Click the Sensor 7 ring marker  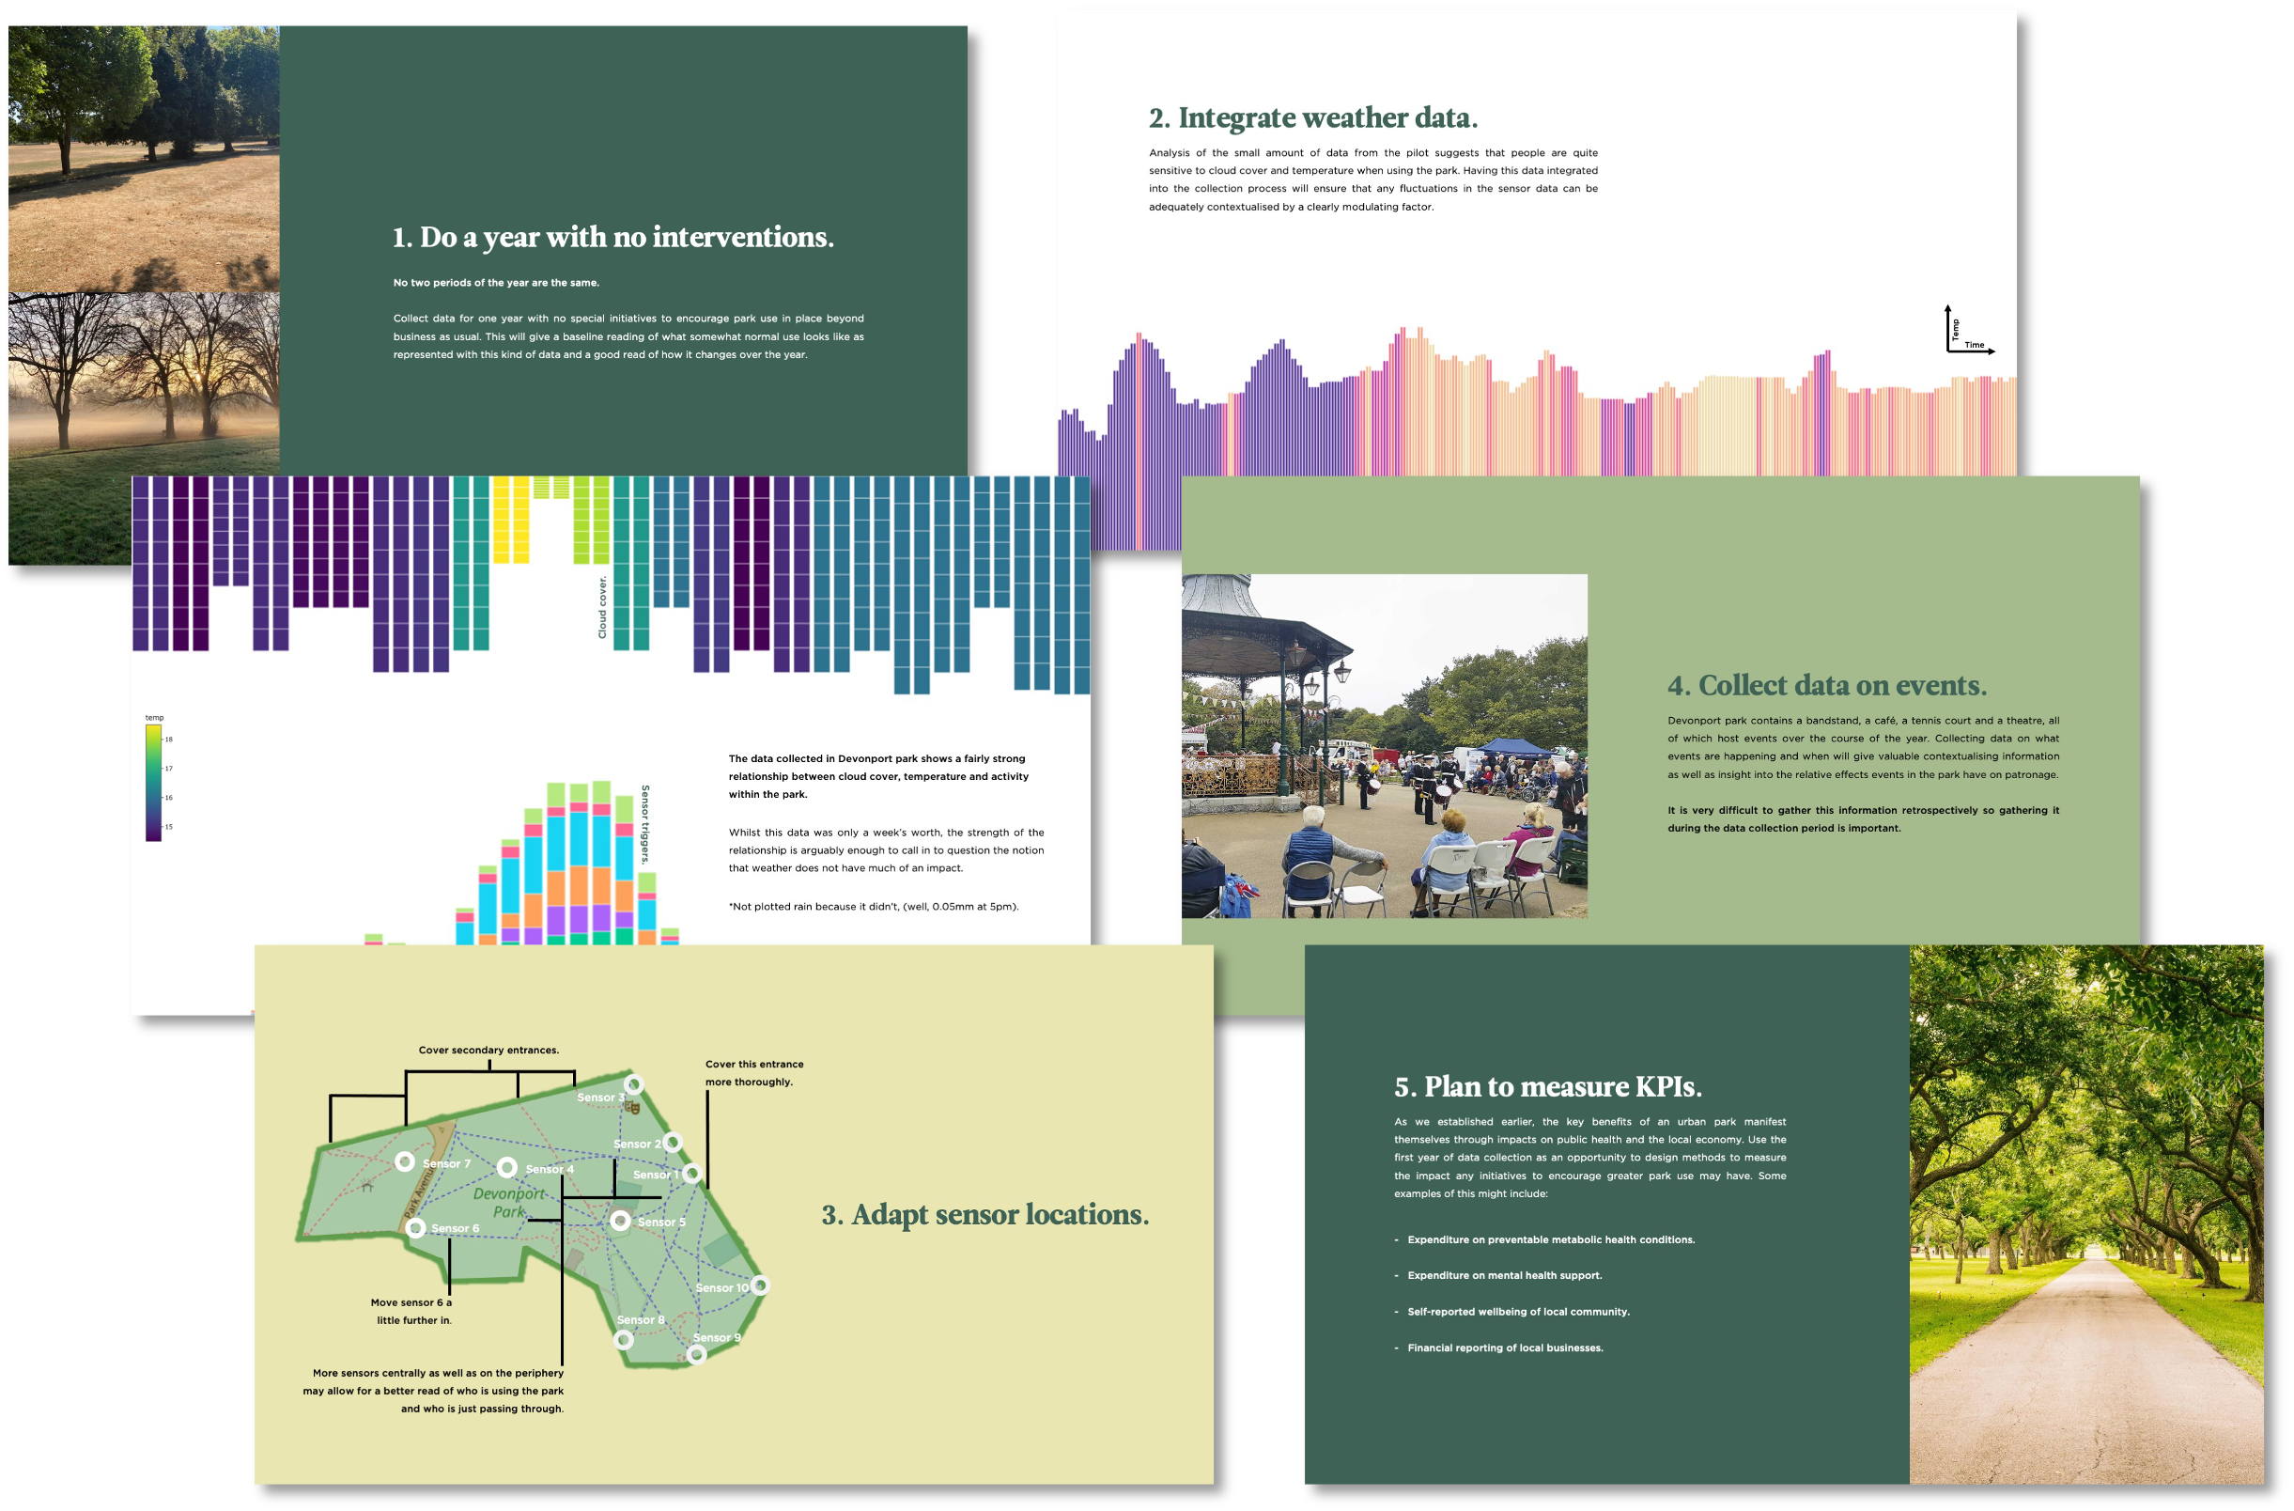[x=405, y=1162]
